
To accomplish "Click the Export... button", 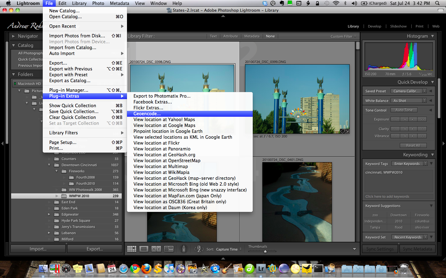I will click(x=95, y=249).
